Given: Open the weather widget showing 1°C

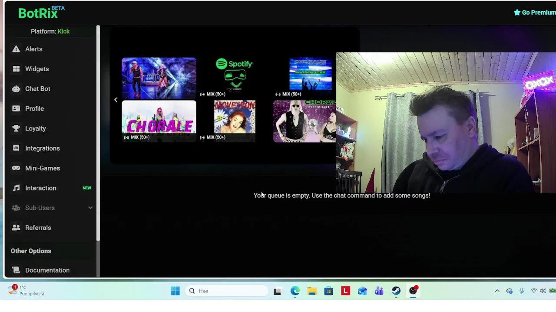Looking at the screenshot, I should [x=26, y=290].
